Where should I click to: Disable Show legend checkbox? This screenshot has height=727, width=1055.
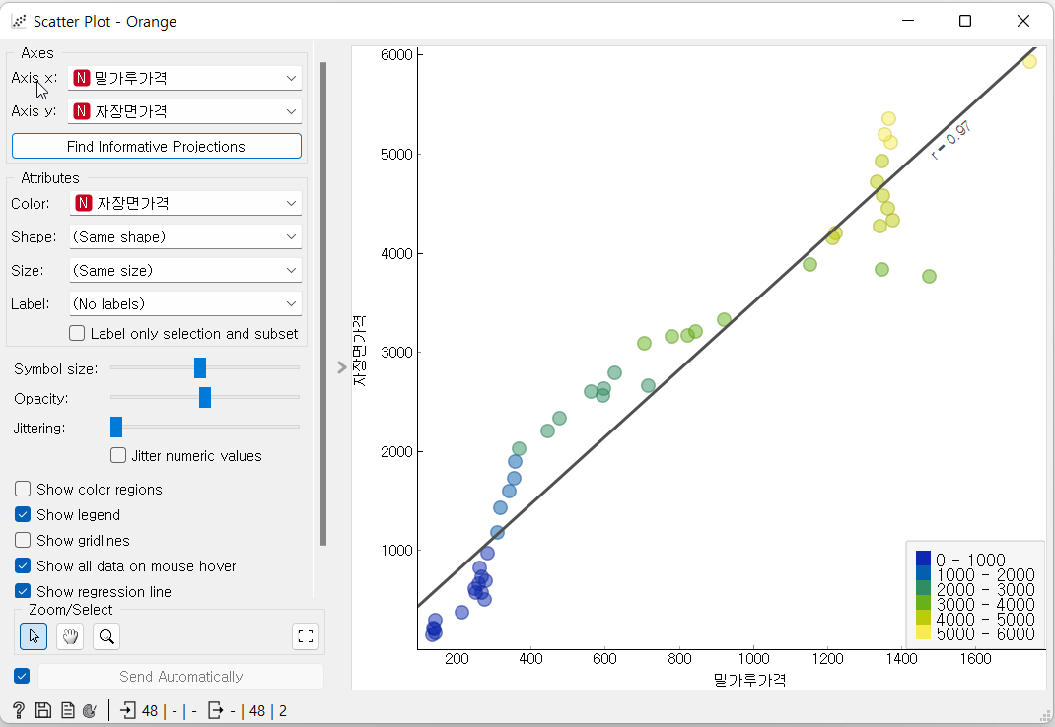[23, 514]
